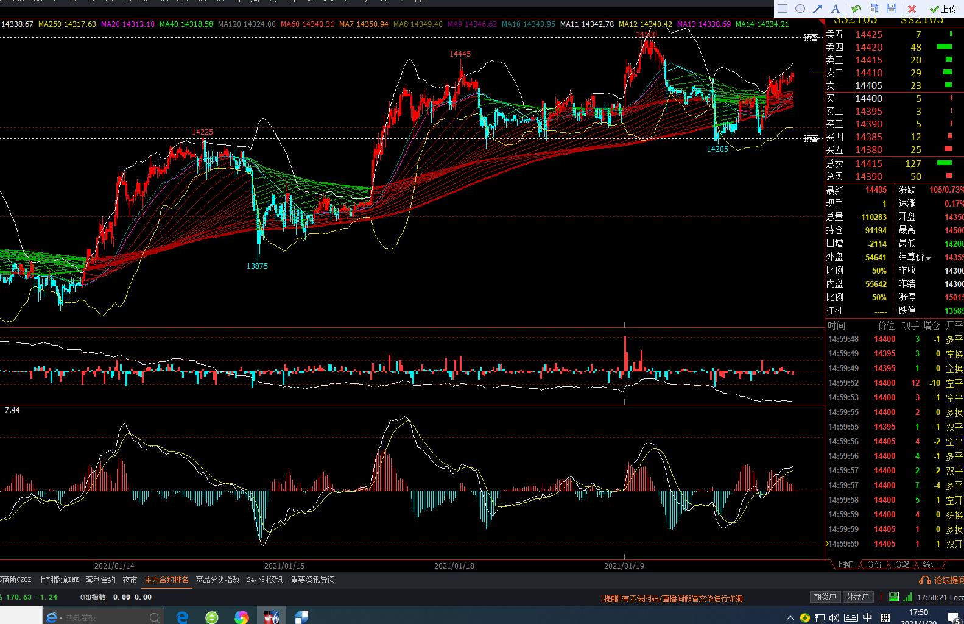The width and height of the screenshot is (964, 624).
Task: Pick the arrow drawing tool
Action: 818,9
